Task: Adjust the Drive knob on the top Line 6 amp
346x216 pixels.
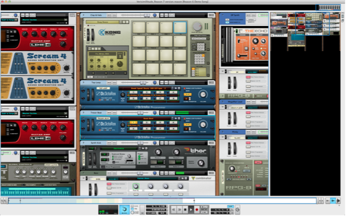Action: click(25, 33)
